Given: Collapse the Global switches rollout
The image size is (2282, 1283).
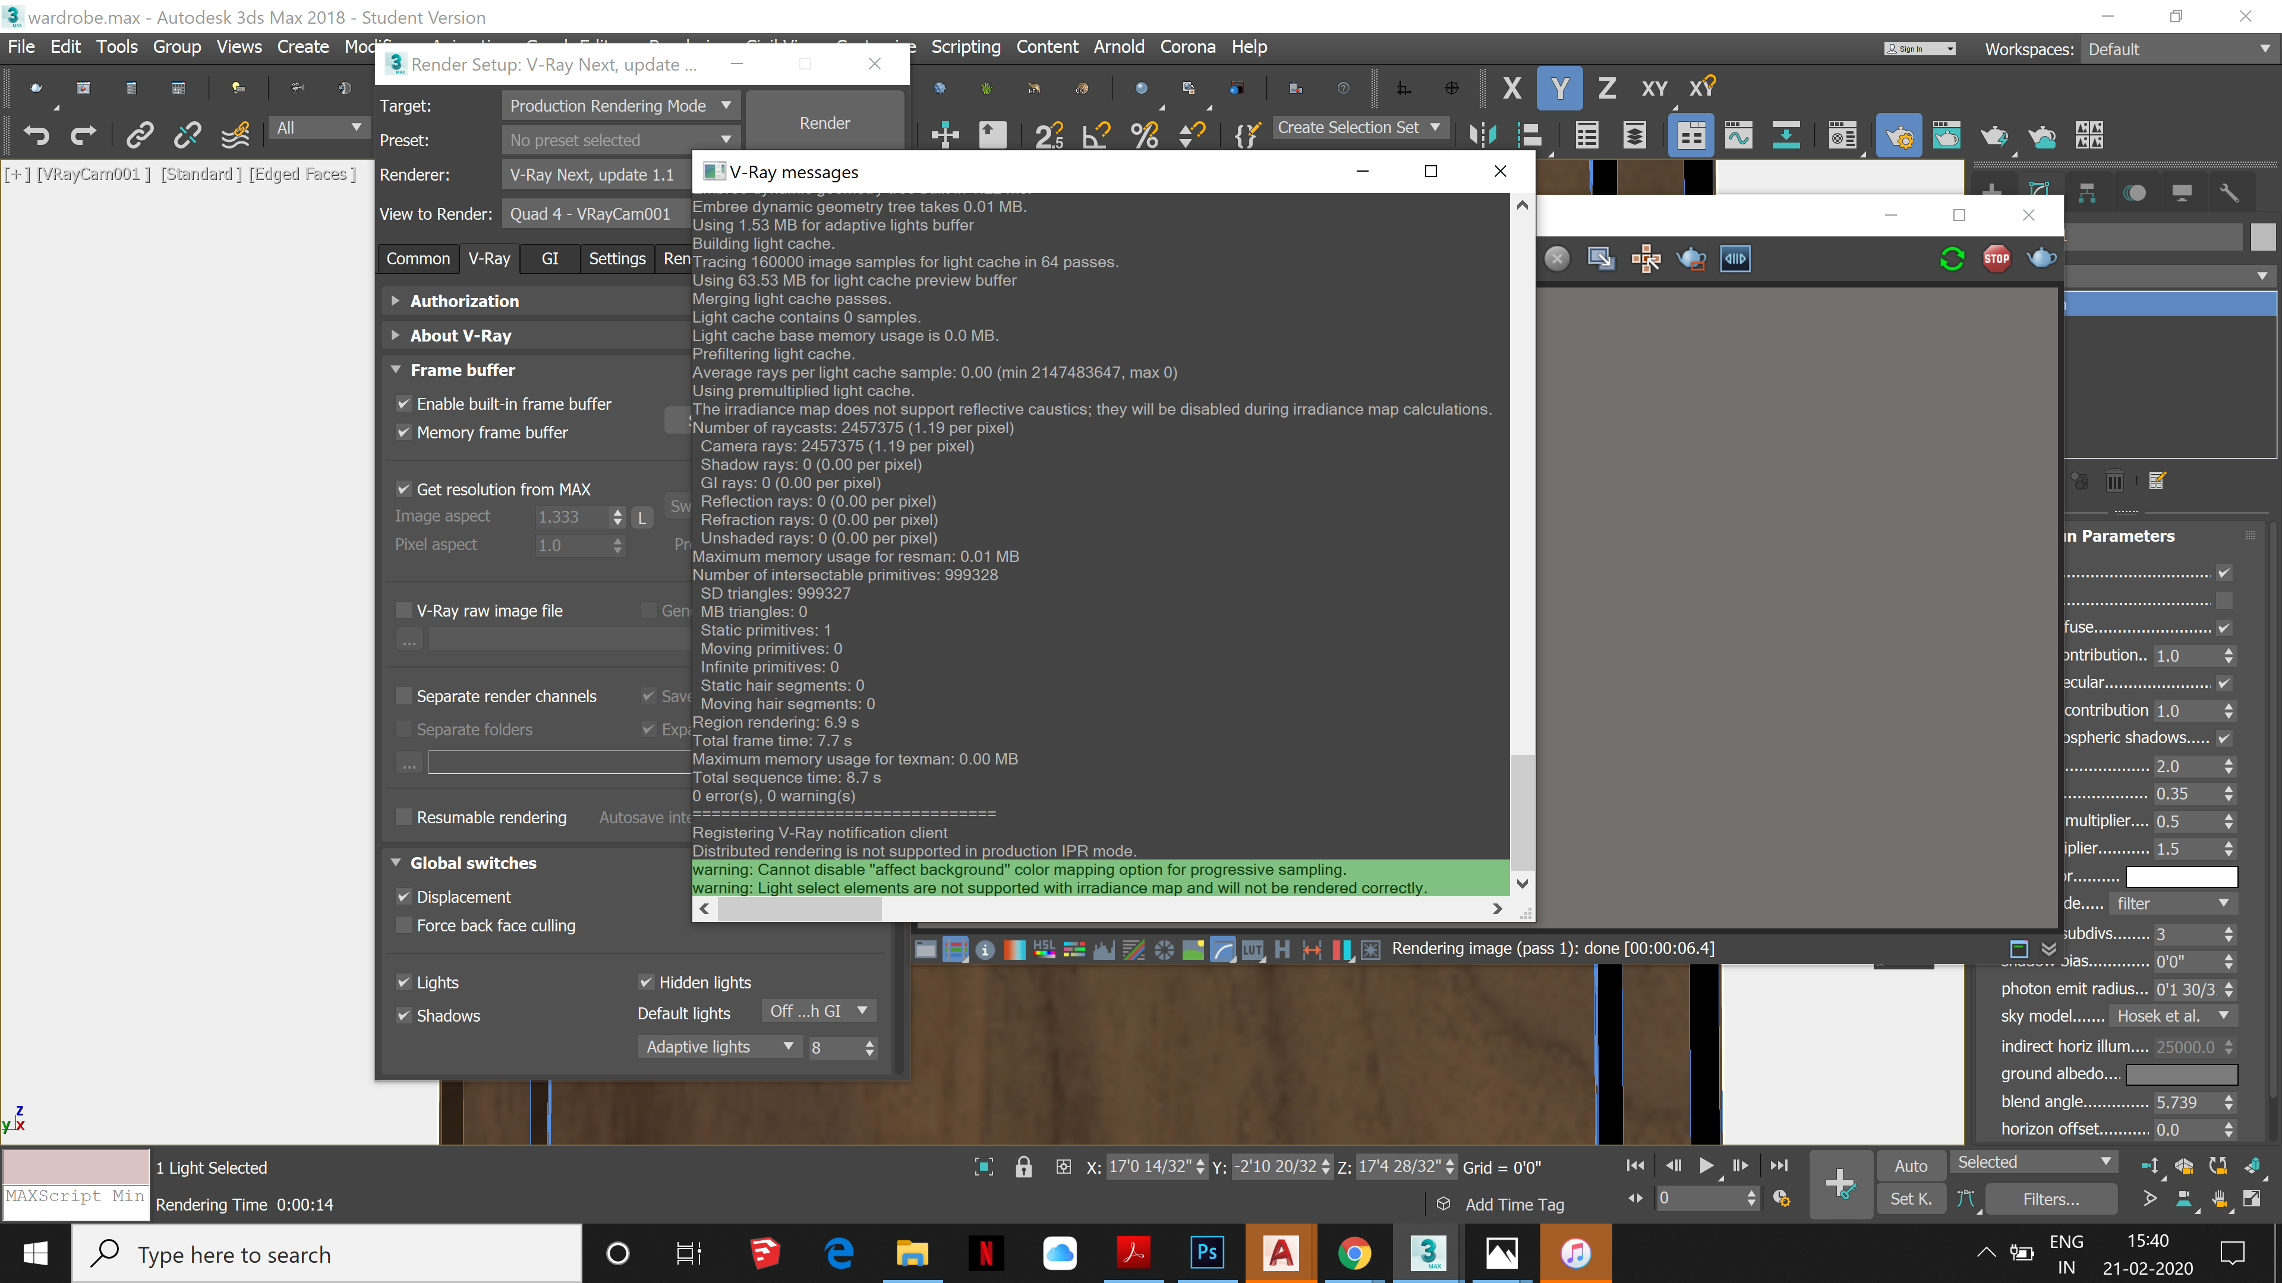Looking at the screenshot, I should coord(473,862).
